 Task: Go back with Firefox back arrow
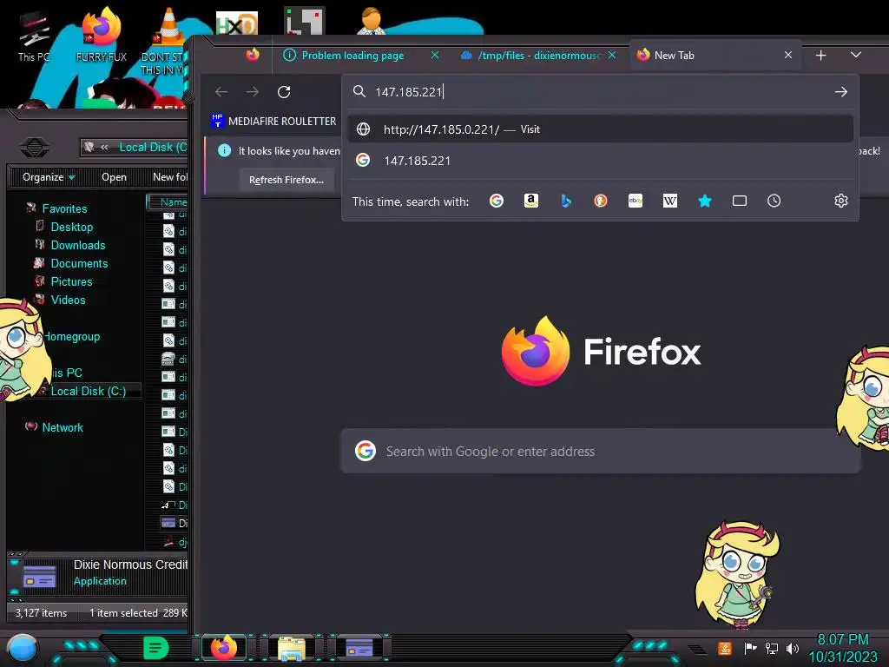pos(221,92)
